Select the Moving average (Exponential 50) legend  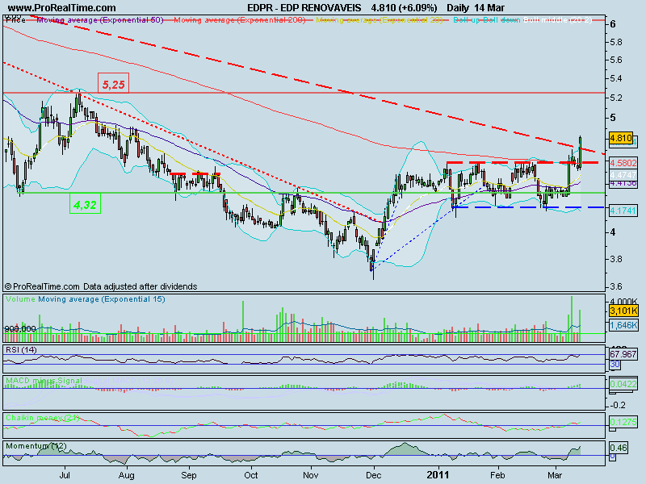(100, 19)
